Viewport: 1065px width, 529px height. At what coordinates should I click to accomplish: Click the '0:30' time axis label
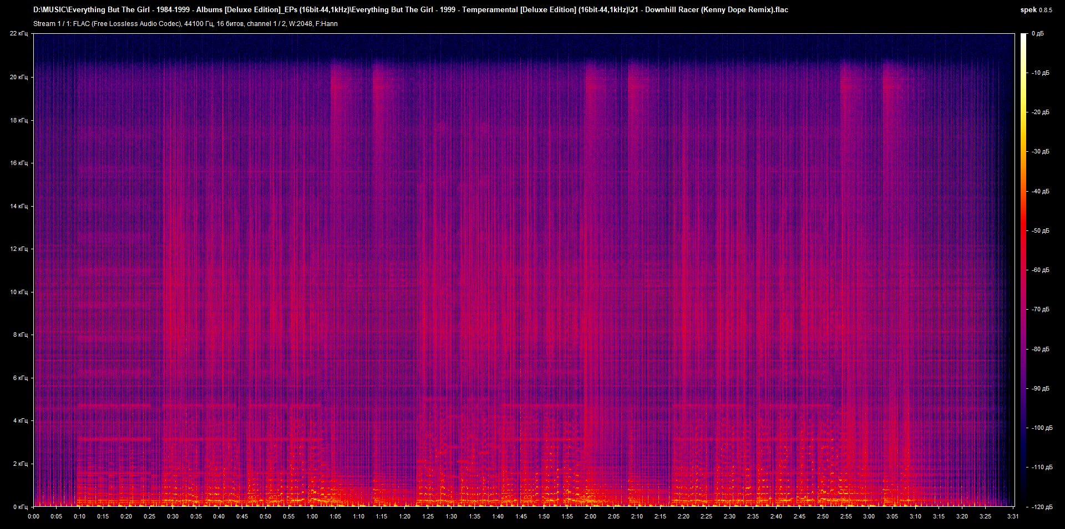point(173,516)
